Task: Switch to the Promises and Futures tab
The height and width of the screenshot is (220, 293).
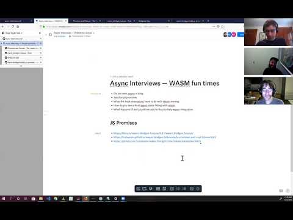Action: 84,21
